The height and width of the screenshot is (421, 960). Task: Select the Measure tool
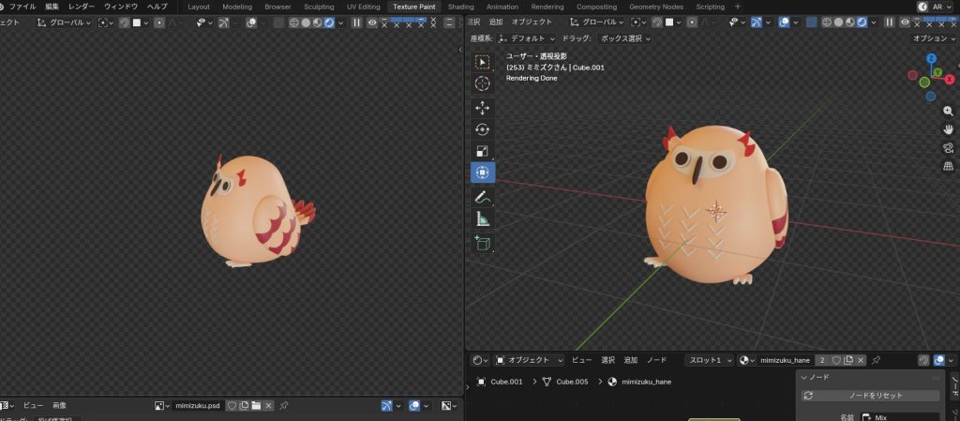pos(483,219)
